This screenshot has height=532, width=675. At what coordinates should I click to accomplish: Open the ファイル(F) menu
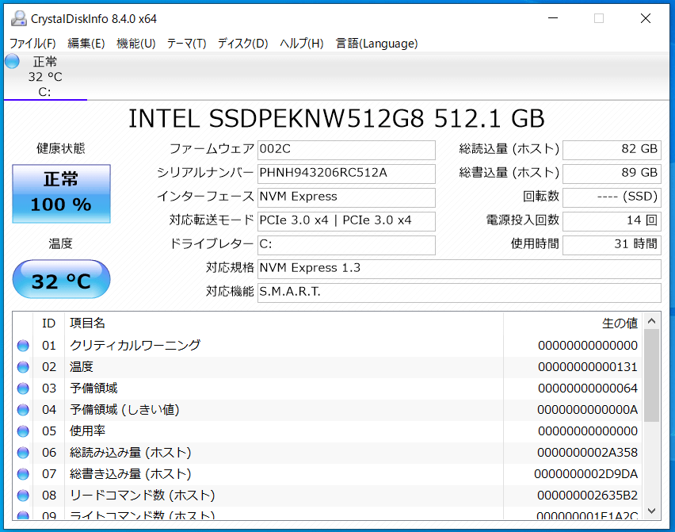click(x=32, y=44)
